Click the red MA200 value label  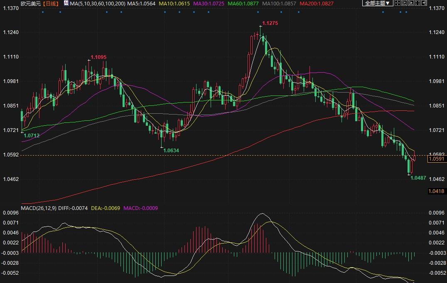point(317,3)
